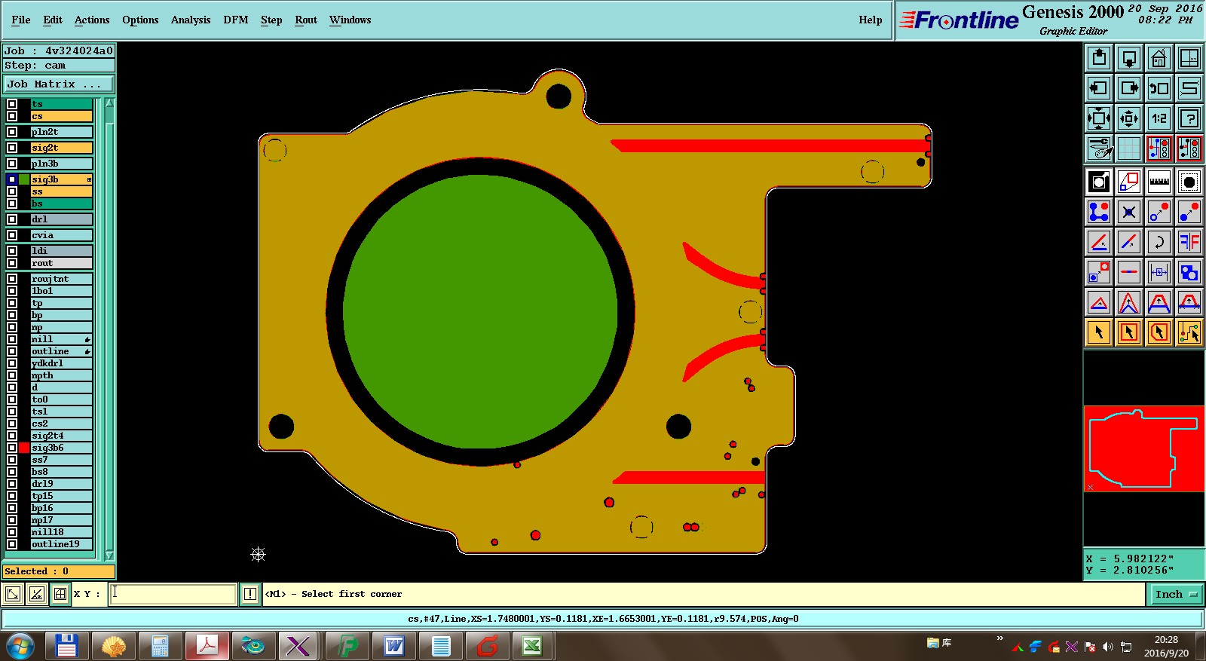The image size is (1206, 661).
Task: Click the delete feature X icon
Action: coord(1129,212)
